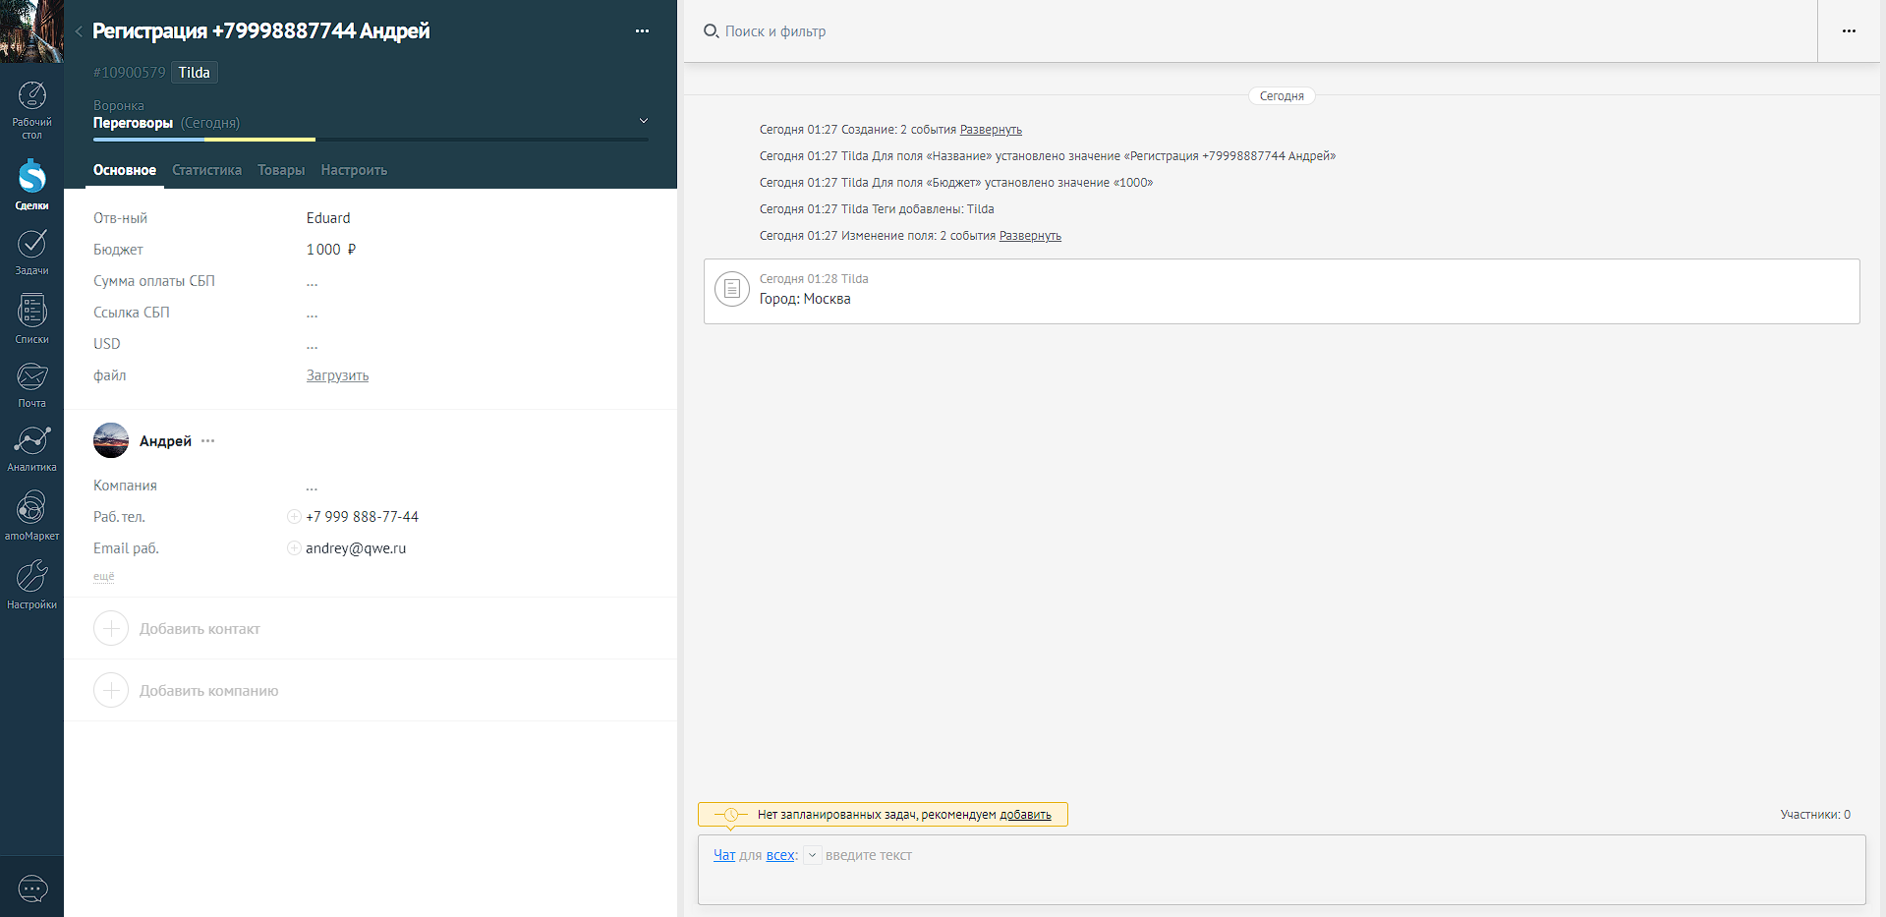1886x917 pixels.
Task: Expand the Переговоры pipeline stage dropdown
Action: tap(644, 121)
